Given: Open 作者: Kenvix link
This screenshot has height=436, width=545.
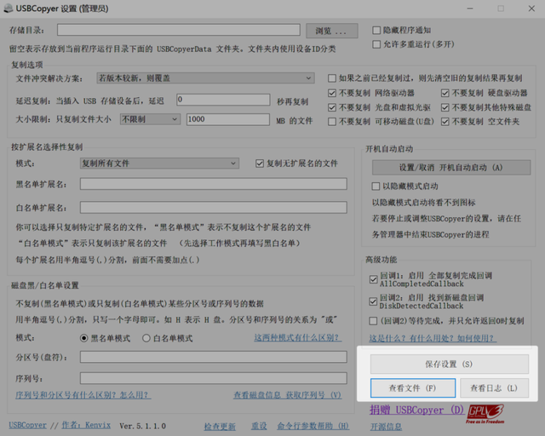Looking at the screenshot, I should (x=86, y=425).
